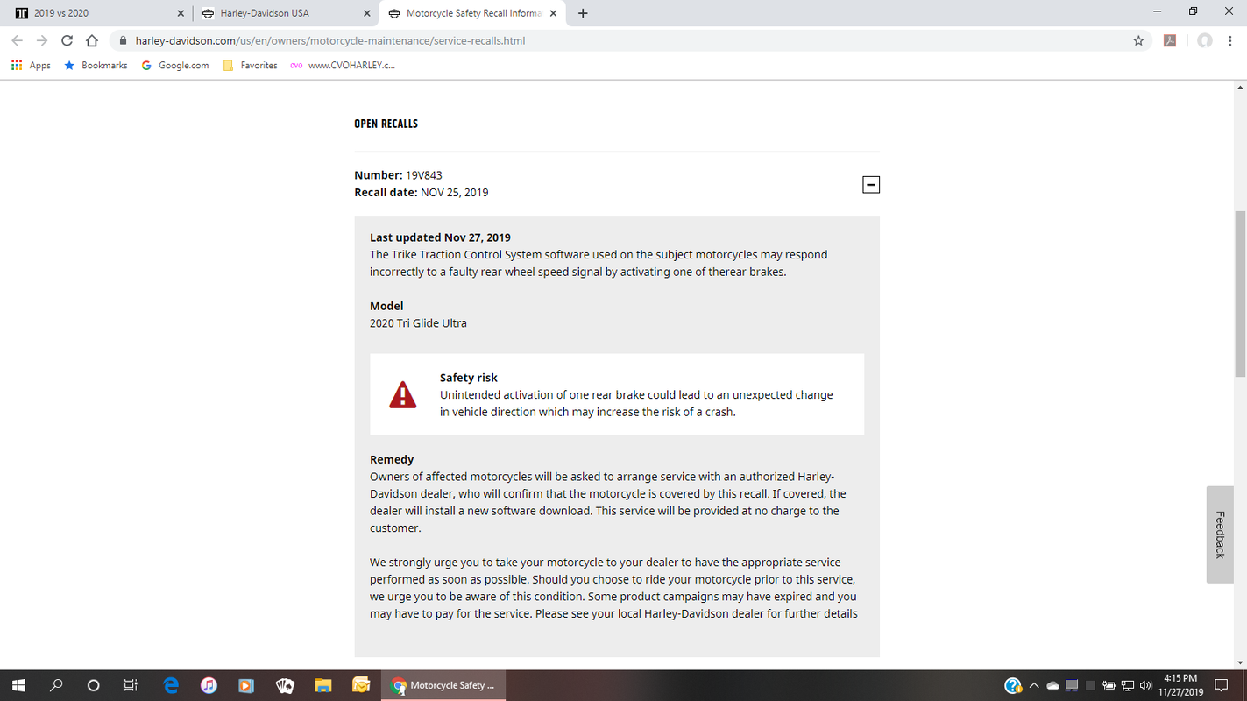
Task: Open the PDF extension icon
Action: (x=1169, y=40)
